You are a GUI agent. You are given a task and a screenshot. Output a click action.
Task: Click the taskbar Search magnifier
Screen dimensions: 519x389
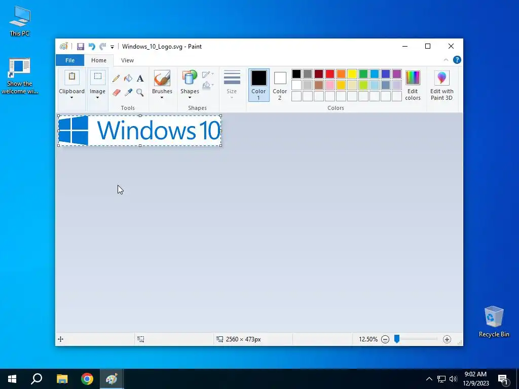pos(36,379)
